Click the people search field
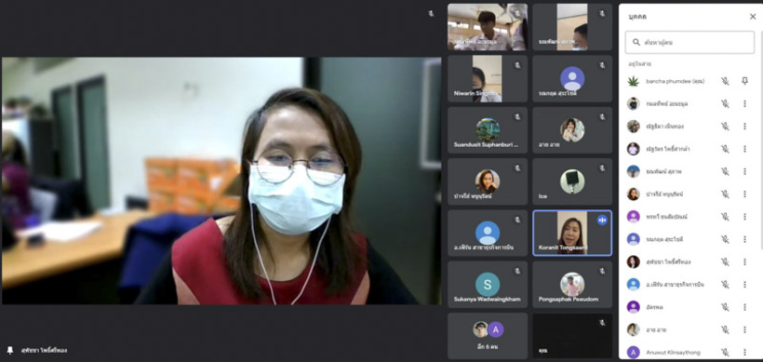The height and width of the screenshot is (362, 763). pyautogui.click(x=689, y=42)
